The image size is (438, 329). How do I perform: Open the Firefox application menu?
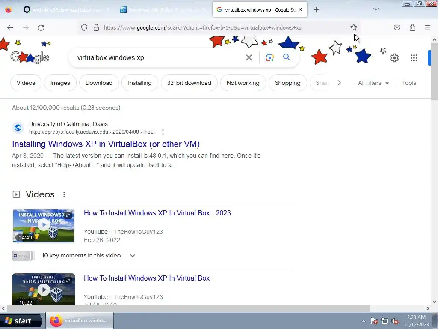point(428,27)
